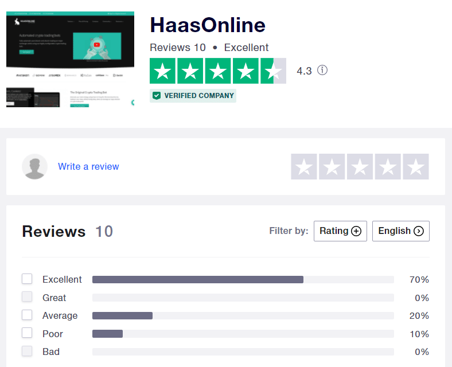
Task: Open the Write a review link
Action: [x=88, y=166]
